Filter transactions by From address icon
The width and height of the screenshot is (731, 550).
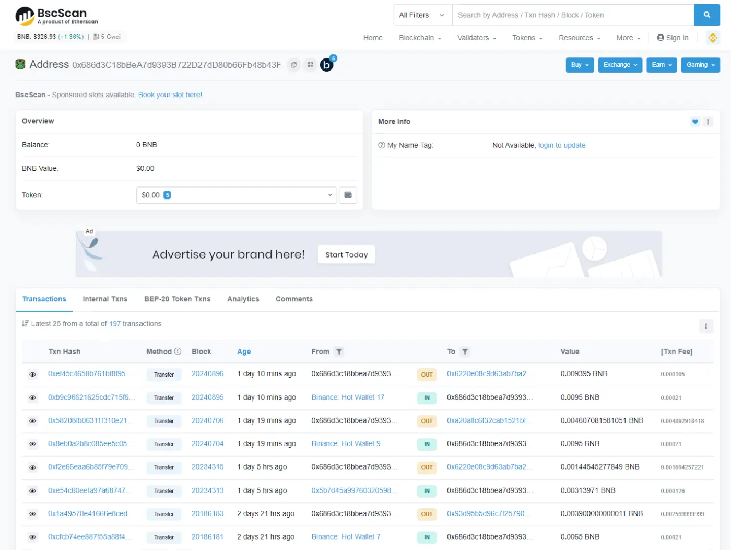[339, 352]
